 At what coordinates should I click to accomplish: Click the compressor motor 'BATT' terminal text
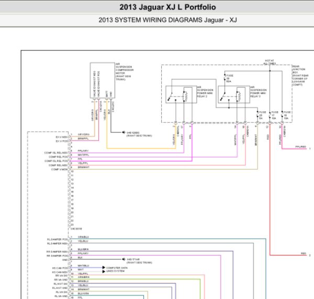107,94
